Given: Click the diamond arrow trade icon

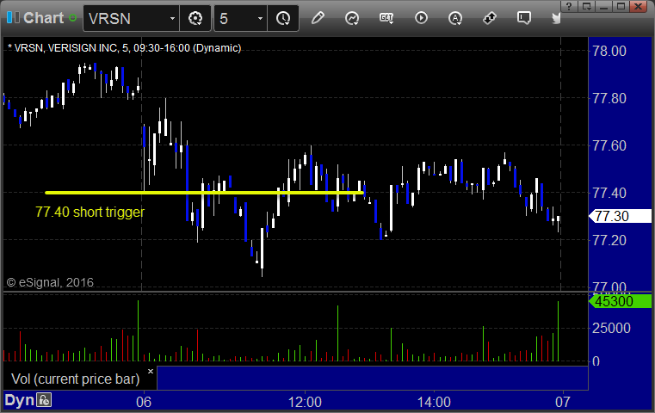Looking at the screenshot, I should (x=490, y=18).
